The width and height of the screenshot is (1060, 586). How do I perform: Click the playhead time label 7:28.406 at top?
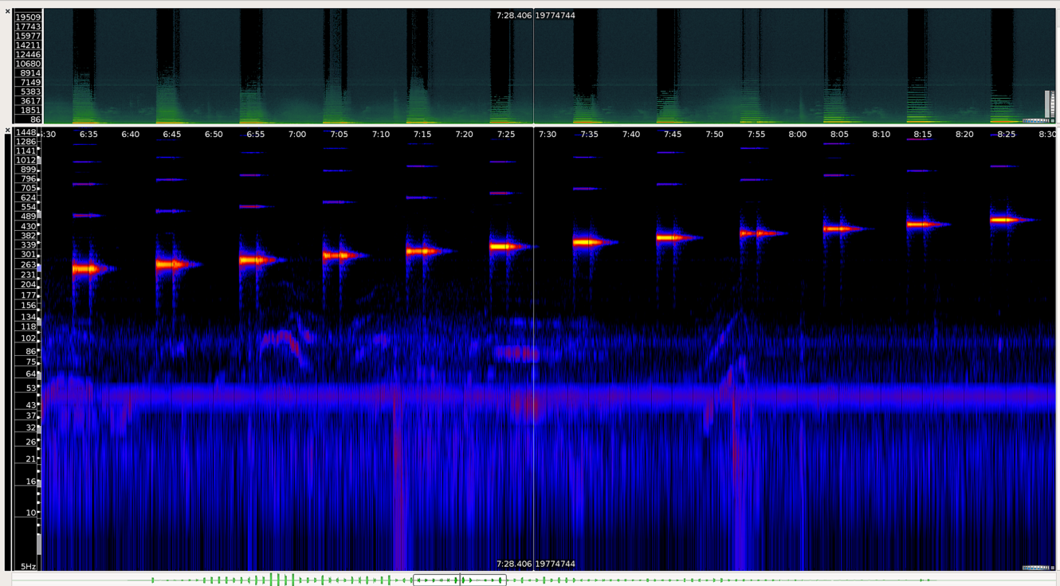pos(513,15)
